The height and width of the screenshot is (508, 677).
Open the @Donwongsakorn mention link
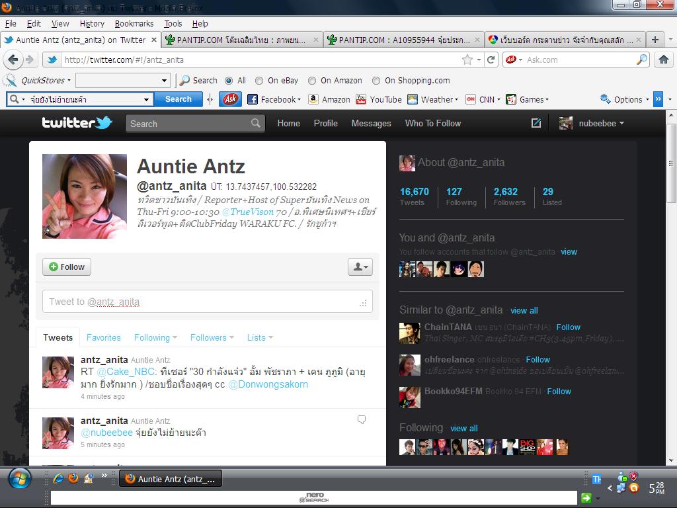pos(268,384)
